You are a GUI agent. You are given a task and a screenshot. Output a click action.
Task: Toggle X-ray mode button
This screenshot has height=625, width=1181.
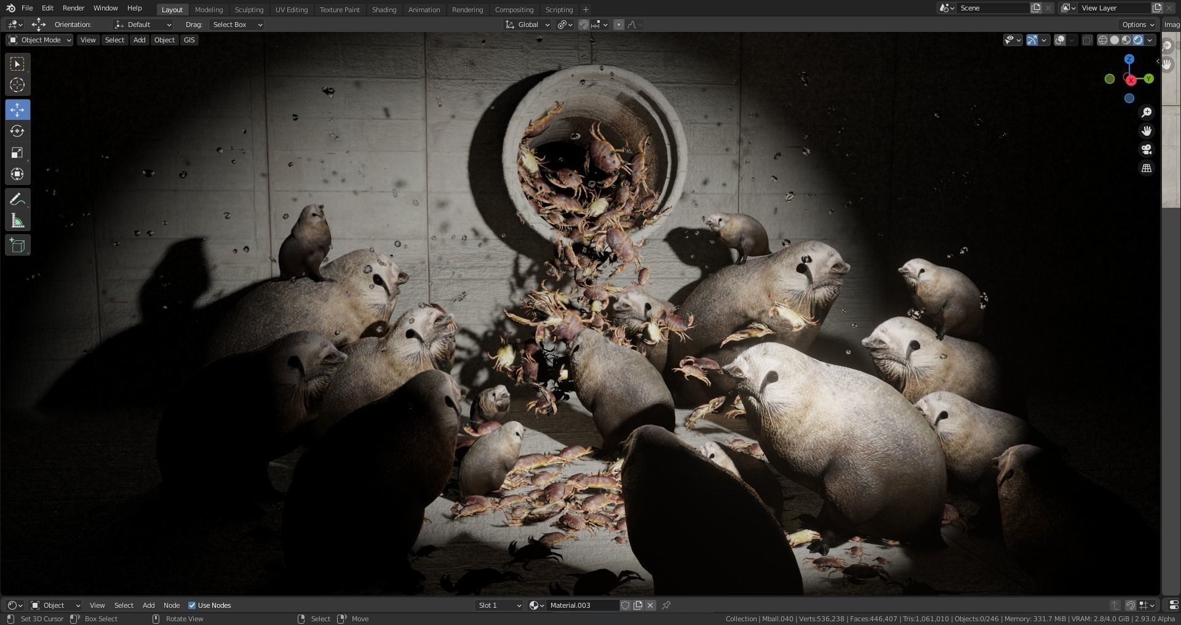click(x=1088, y=40)
